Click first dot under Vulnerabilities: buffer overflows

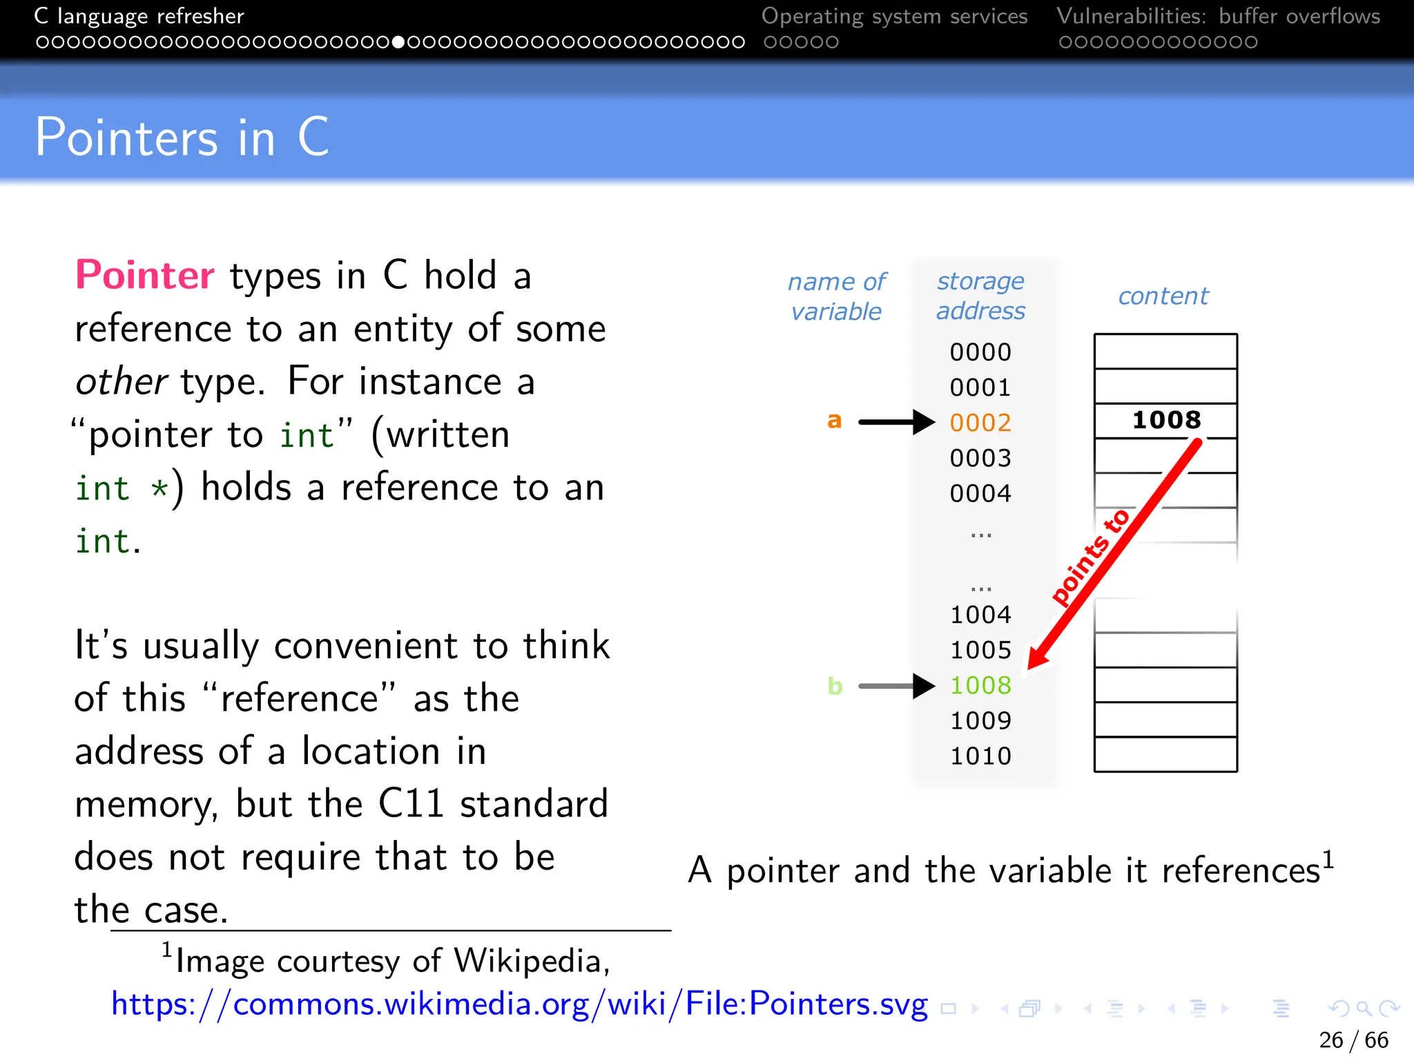pos(1066,42)
